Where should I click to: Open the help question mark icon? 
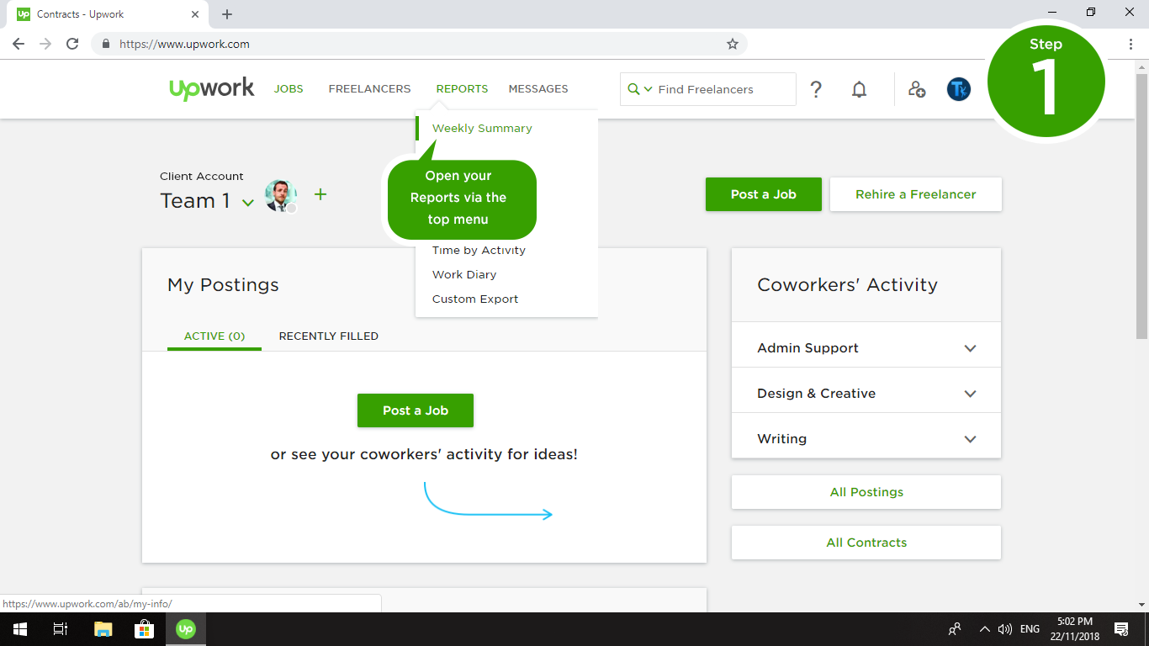tap(816, 89)
